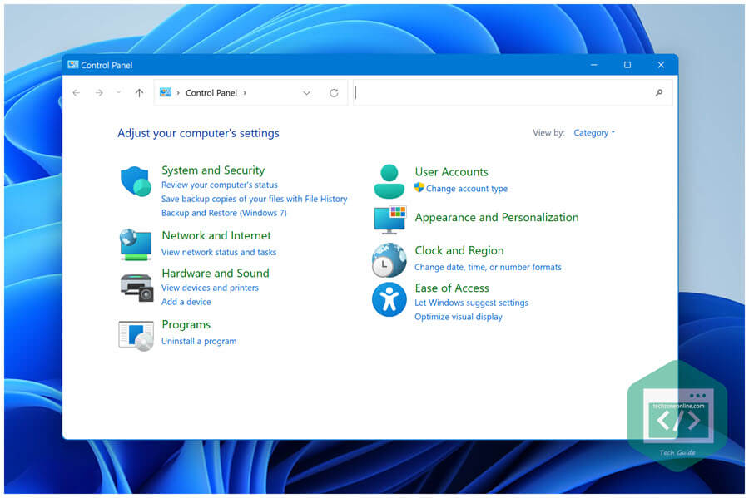Click Change date, time, or number formats
The width and height of the screenshot is (749, 498).
pos(488,267)
